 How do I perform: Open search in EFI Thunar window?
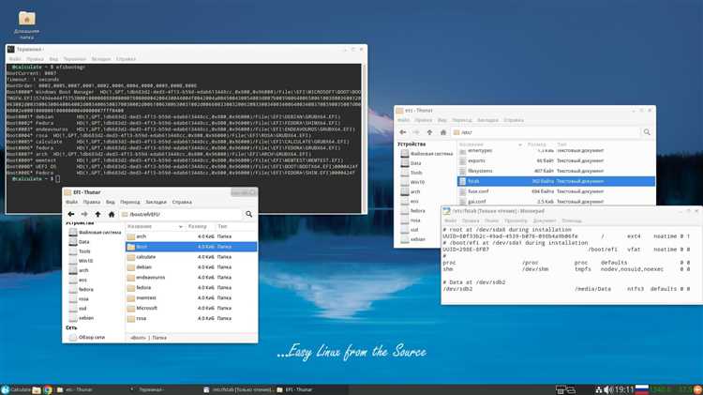(x=248, y=214)
